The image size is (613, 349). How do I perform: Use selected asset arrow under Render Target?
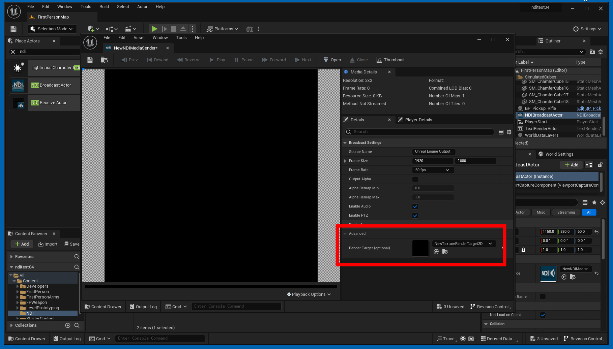click(436, 252)
